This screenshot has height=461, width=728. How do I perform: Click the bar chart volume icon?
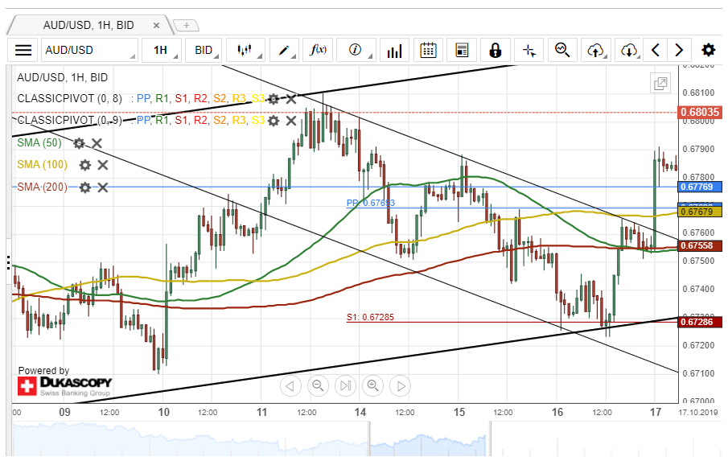[394, 50]
